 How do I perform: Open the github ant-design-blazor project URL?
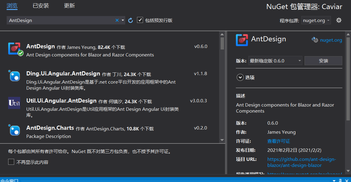tap(302, 162)
